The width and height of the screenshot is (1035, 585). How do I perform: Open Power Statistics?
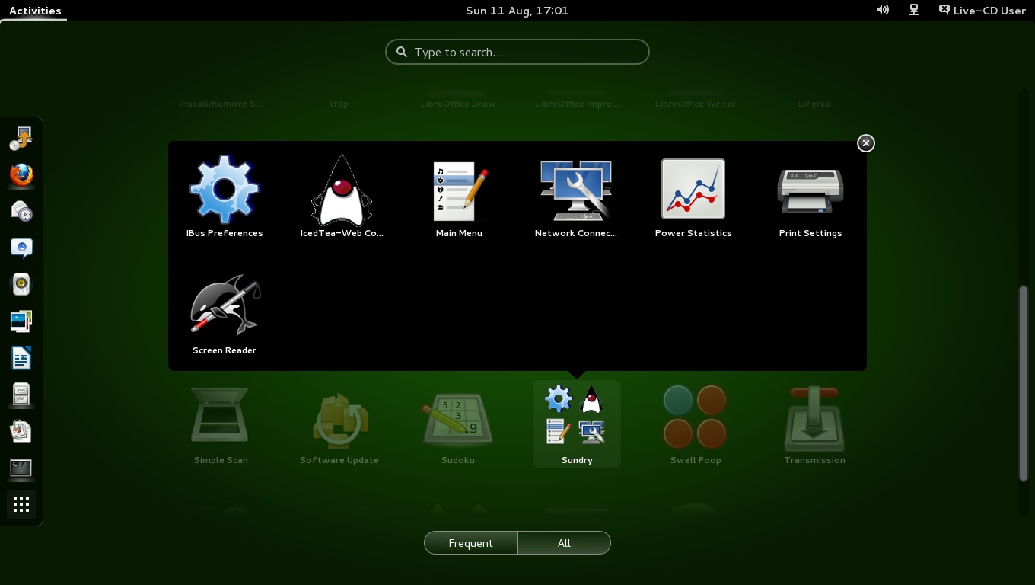pyautogui.click(x=693, y=197)
